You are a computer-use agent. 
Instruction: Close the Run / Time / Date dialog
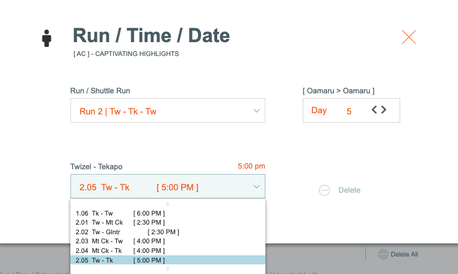pyautogui.click(x=409, y=37)
